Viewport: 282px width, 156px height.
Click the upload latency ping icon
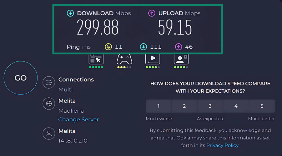[x=178, y=47]
